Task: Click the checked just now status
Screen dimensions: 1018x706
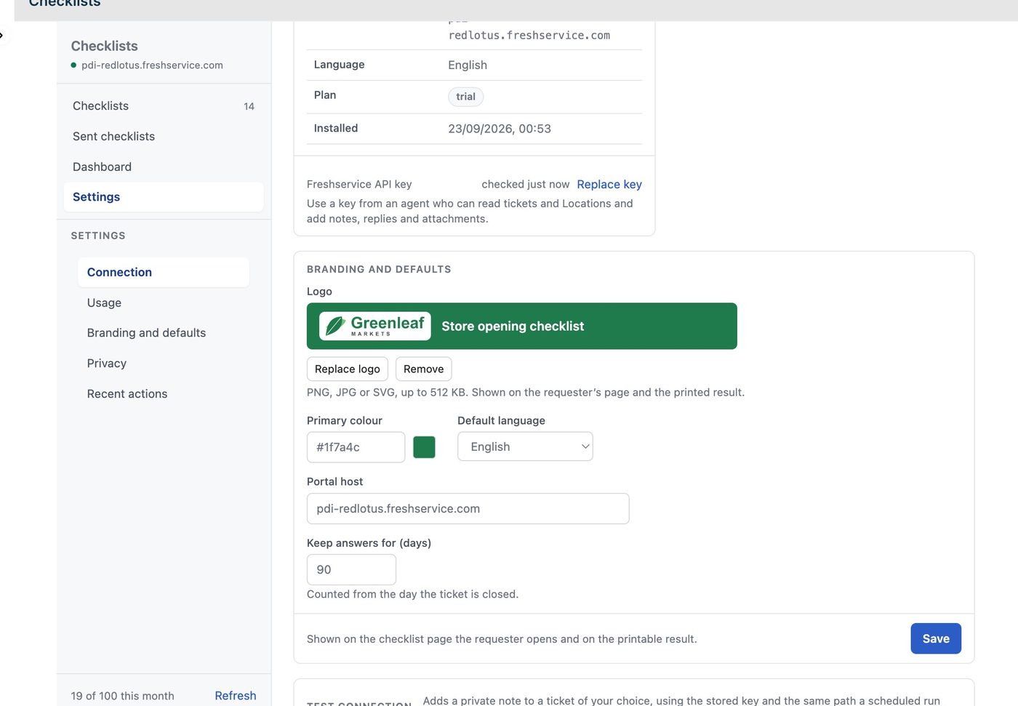Action: pos(525,185)
